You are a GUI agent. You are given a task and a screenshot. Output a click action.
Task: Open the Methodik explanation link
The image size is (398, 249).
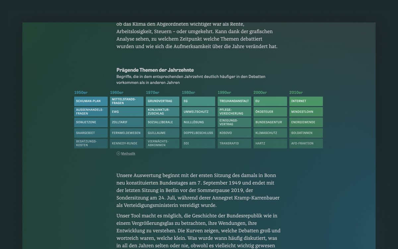[128, 153]
